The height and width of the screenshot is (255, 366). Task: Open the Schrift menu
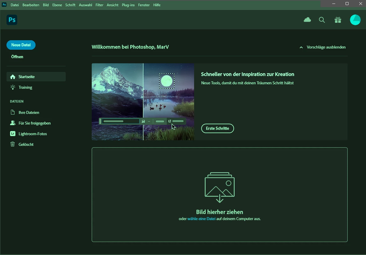coord(70,5)
